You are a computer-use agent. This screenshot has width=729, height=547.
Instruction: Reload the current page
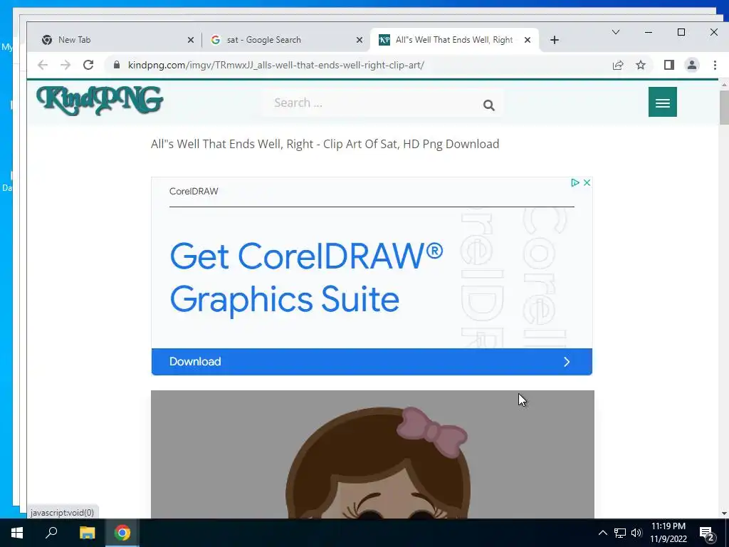(x=88, y=65)
